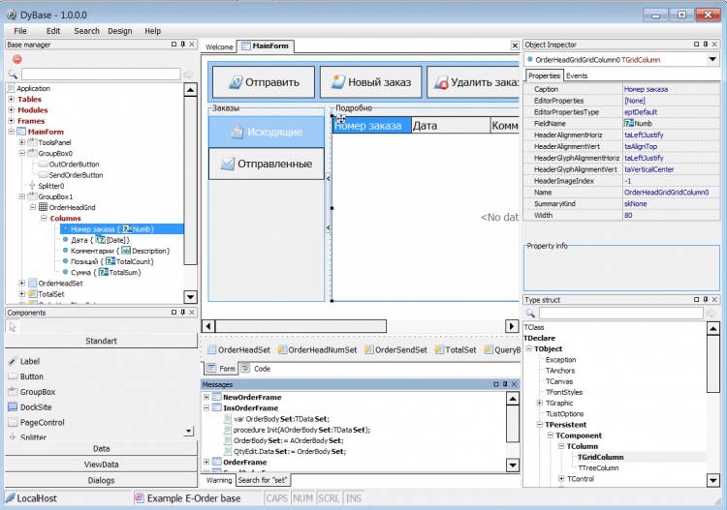Pick the Button component
This screenshot has width=727, height=510.
26,376
